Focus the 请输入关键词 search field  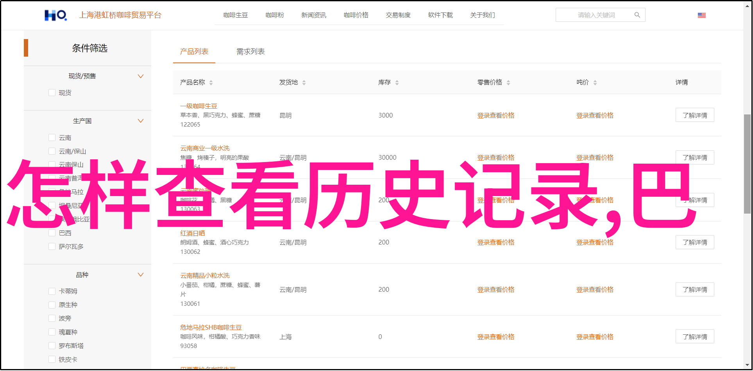600,15
